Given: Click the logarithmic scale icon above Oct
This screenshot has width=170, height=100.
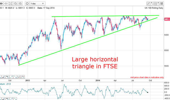Looking at the screenshot, I should pyautogui.click(x=3, y=77).
